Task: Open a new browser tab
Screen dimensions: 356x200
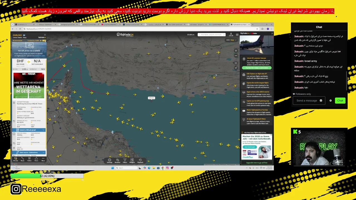Action: 253,24
